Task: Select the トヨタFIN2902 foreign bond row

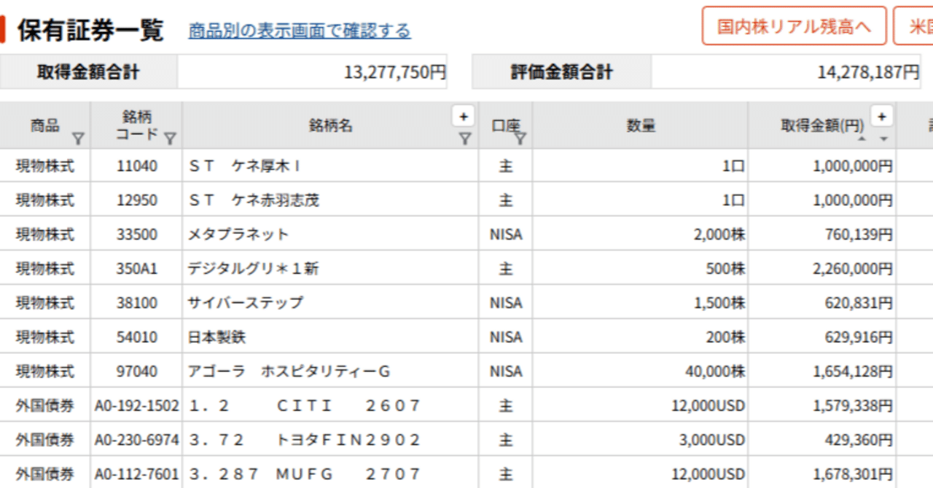Action: pyautogui.click(x=292, y=439)
